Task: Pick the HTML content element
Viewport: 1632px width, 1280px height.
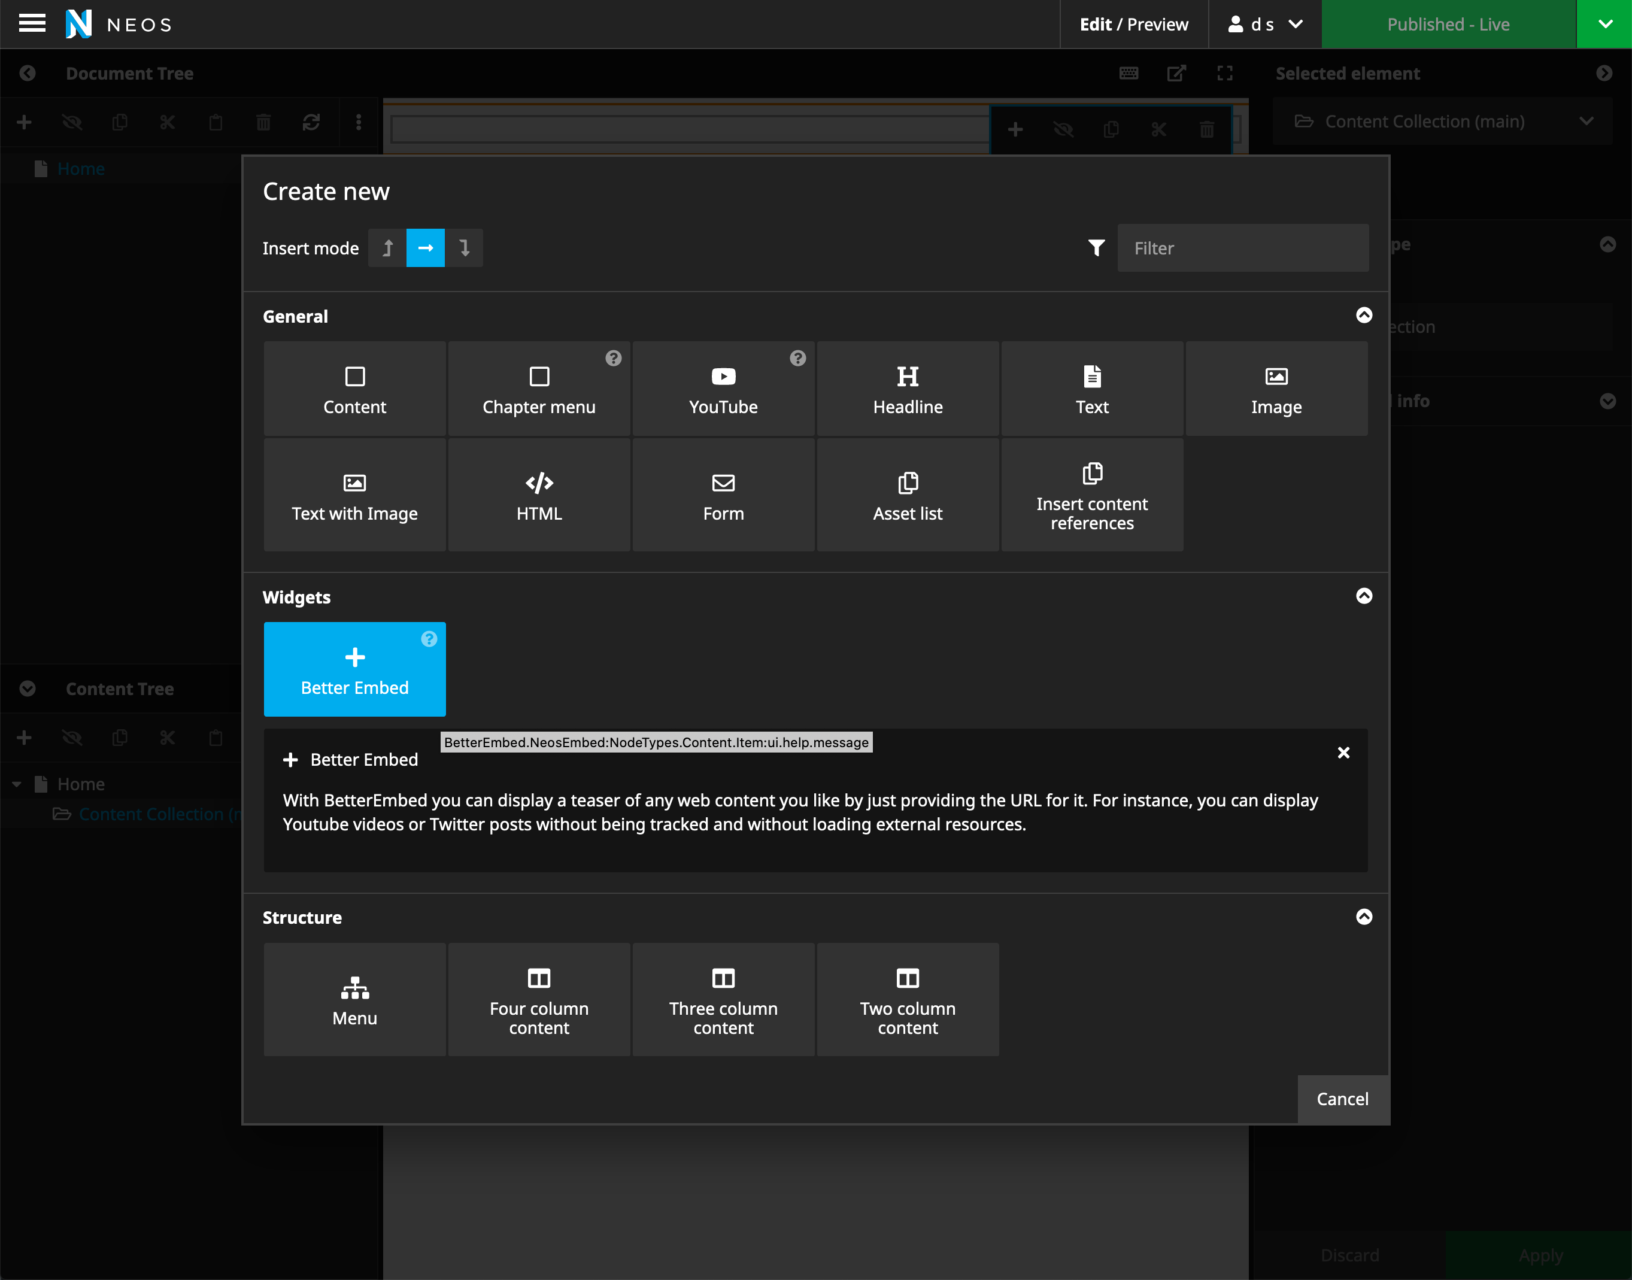Action: (x=538, y=495)
